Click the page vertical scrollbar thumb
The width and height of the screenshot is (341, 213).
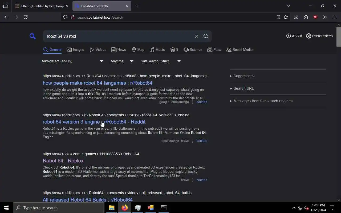tap(339, 36)
